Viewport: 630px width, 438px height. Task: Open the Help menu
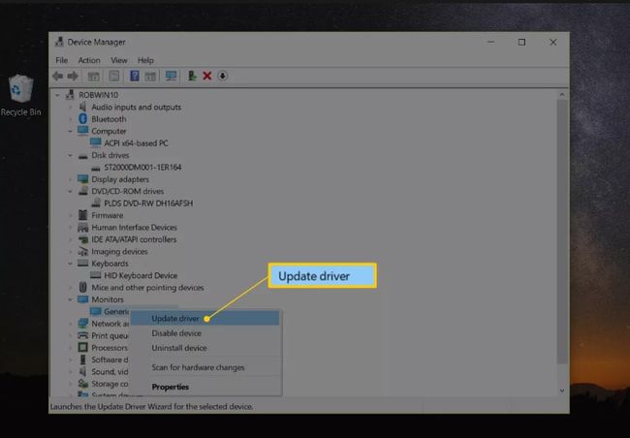point(145,60)
